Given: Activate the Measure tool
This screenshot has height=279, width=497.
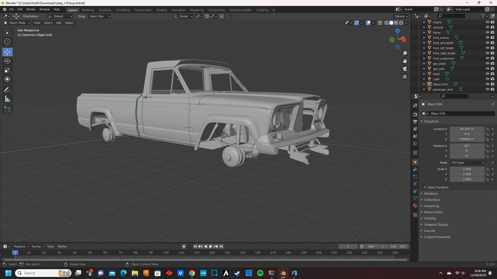Looking at the screenshot, I should pos(7,99).
